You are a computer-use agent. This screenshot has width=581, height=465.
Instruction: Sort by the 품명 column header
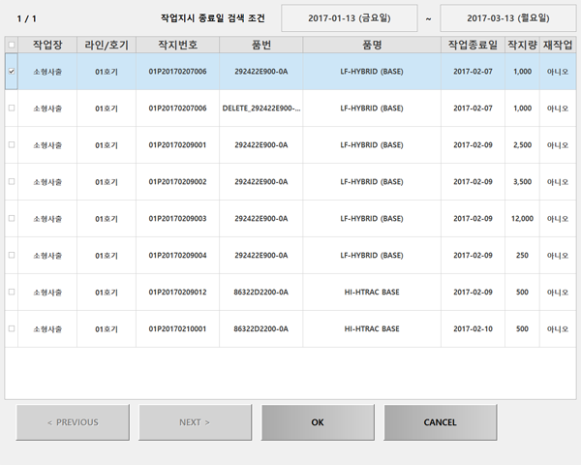click(373, 46)
